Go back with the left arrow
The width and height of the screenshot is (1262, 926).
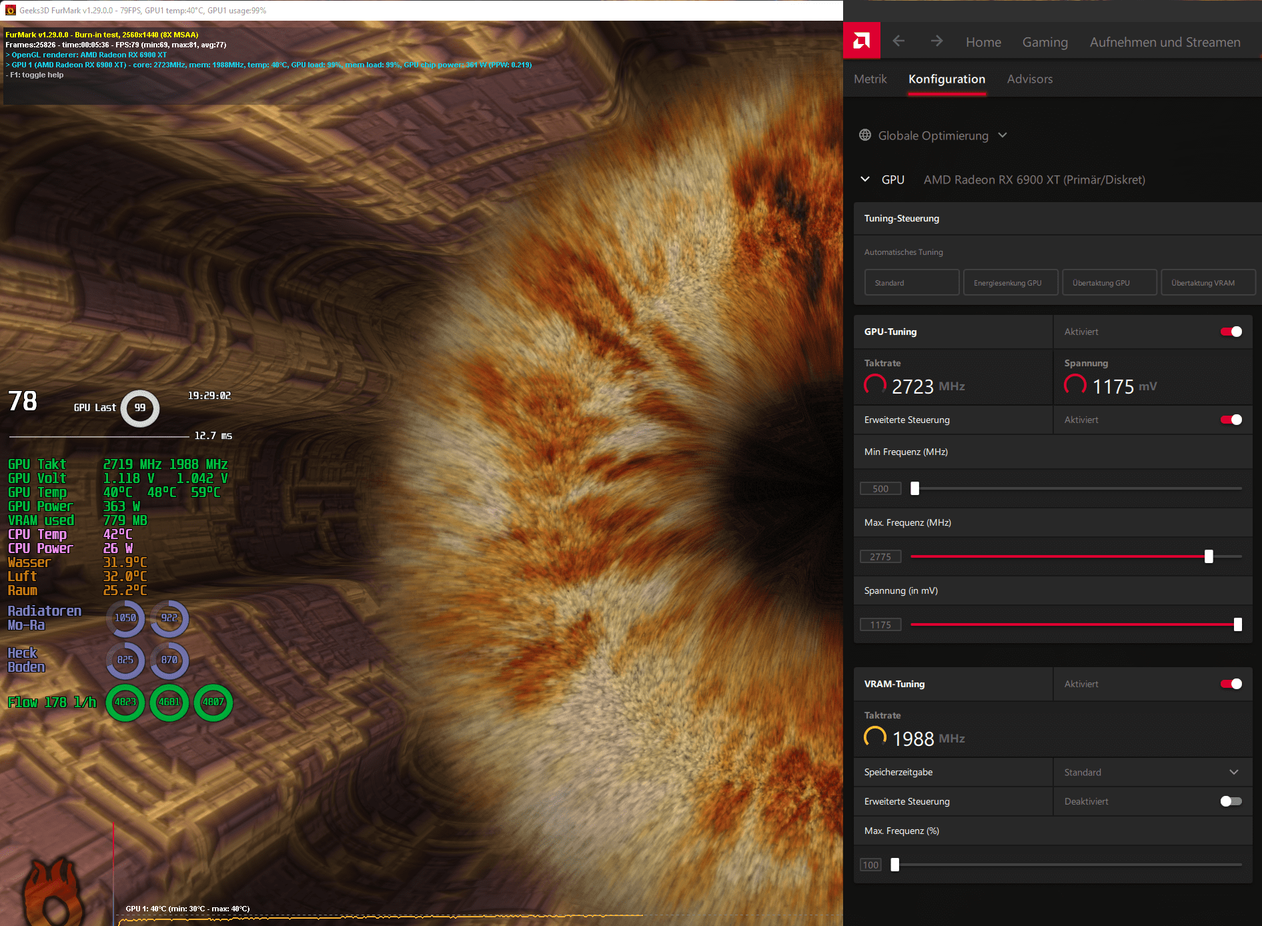pos(898,41)
